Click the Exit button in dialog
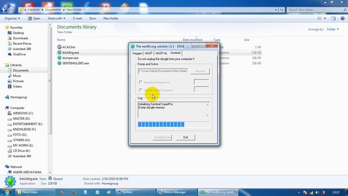 pos(185,137)
